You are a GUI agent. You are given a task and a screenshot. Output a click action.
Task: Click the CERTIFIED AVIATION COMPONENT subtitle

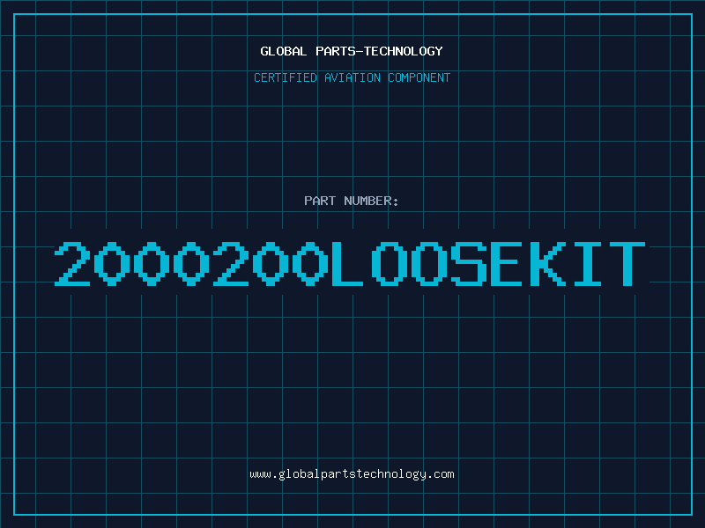tap(352, 77)
